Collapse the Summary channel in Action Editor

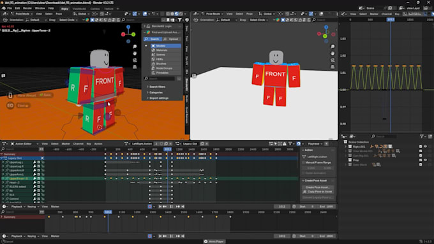[2, 154]
